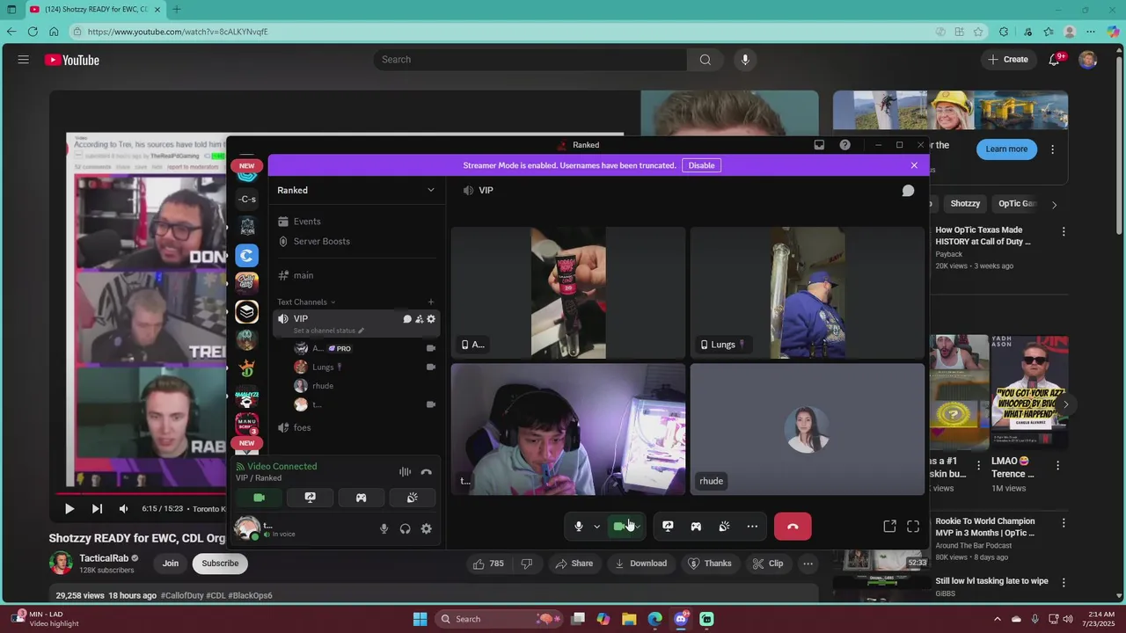Click the YouTube search field

[530, 60]
